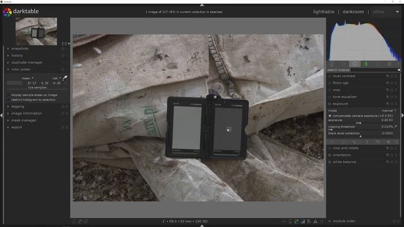Open the color modules group tab
The height and width of the screenshot is (227, 404).
366,64
